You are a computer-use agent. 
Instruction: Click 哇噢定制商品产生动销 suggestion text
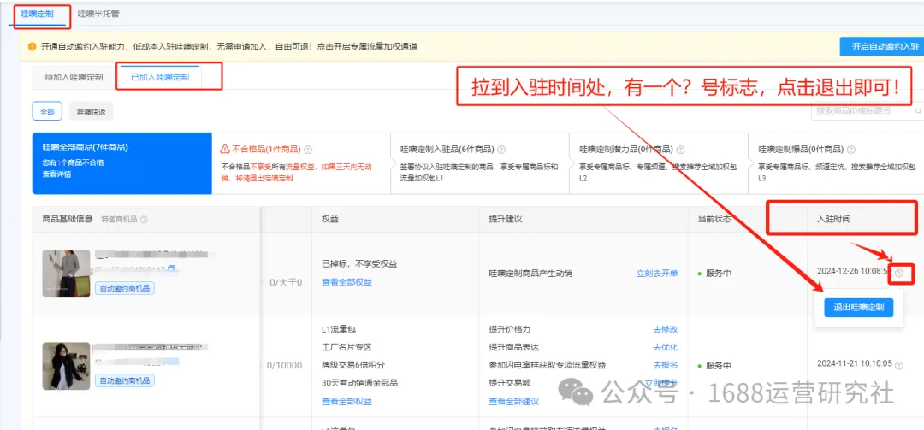[530, 274]
